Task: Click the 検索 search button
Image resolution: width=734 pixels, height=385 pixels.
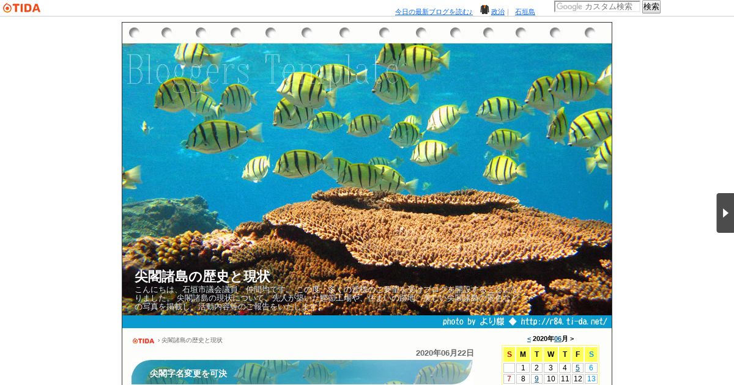Action: pos(651,7)
